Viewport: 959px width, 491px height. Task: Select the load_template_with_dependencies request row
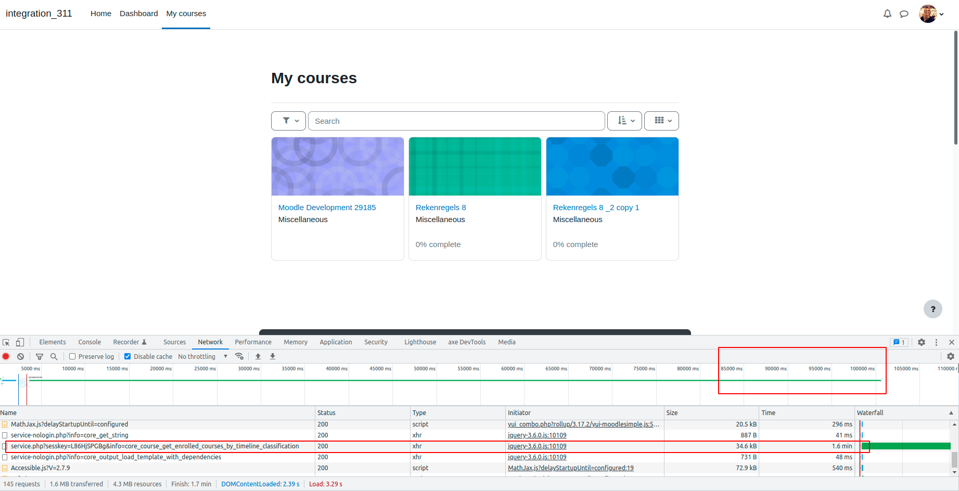pos(475,457)
